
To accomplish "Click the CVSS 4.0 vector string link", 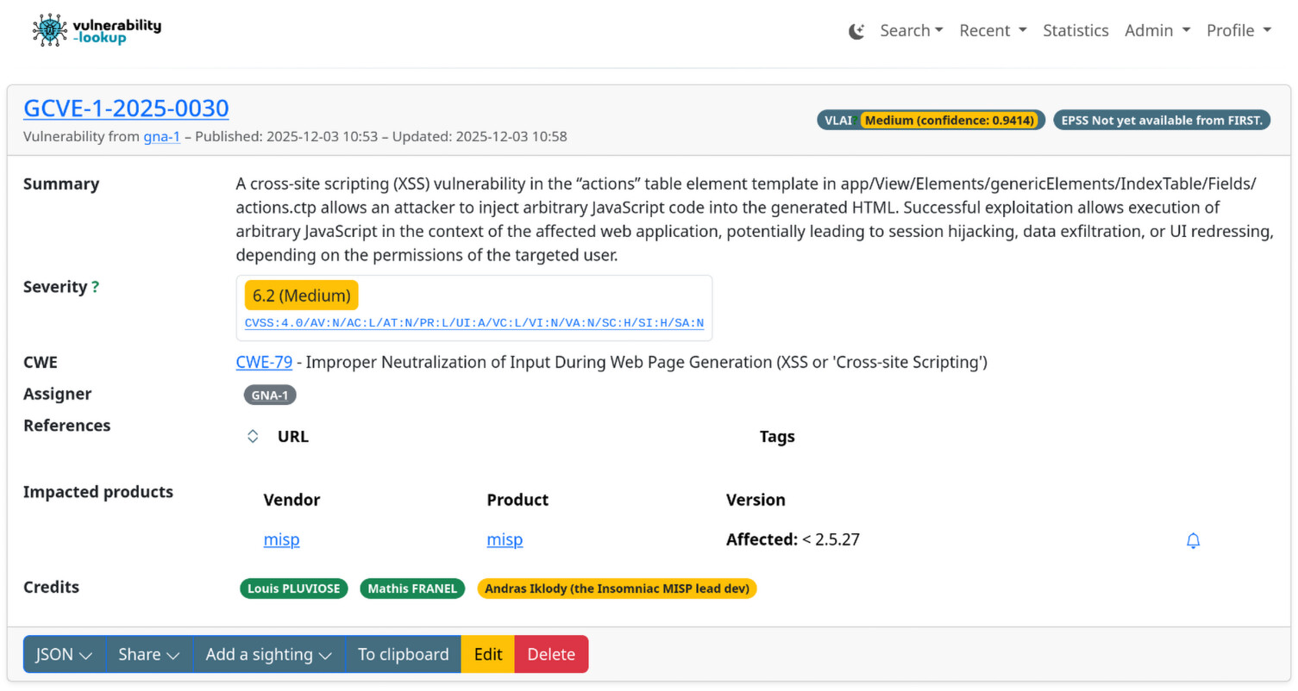I will click(473, 323).
